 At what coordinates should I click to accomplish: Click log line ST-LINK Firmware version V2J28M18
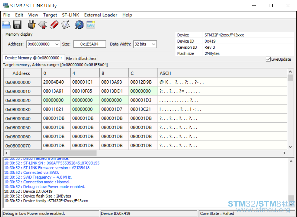(x=47, y=168)
